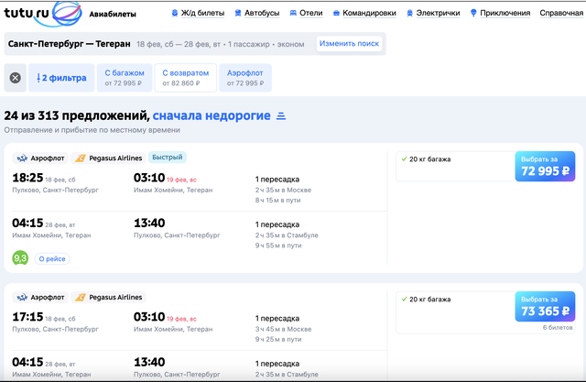Click the commuter train icon beside Электрички
Image resolution: width=586 pixels, height=382 pixels.
[409, 13]
